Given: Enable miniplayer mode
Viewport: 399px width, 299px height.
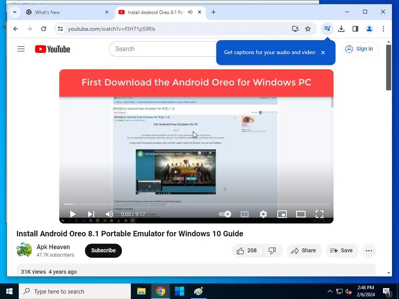Looking at the screenshot, I should click(x=282, y=214).
